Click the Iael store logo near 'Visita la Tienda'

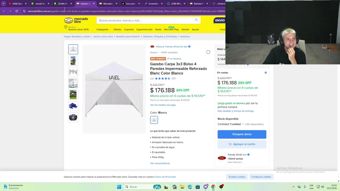click(x=152, y=46)
